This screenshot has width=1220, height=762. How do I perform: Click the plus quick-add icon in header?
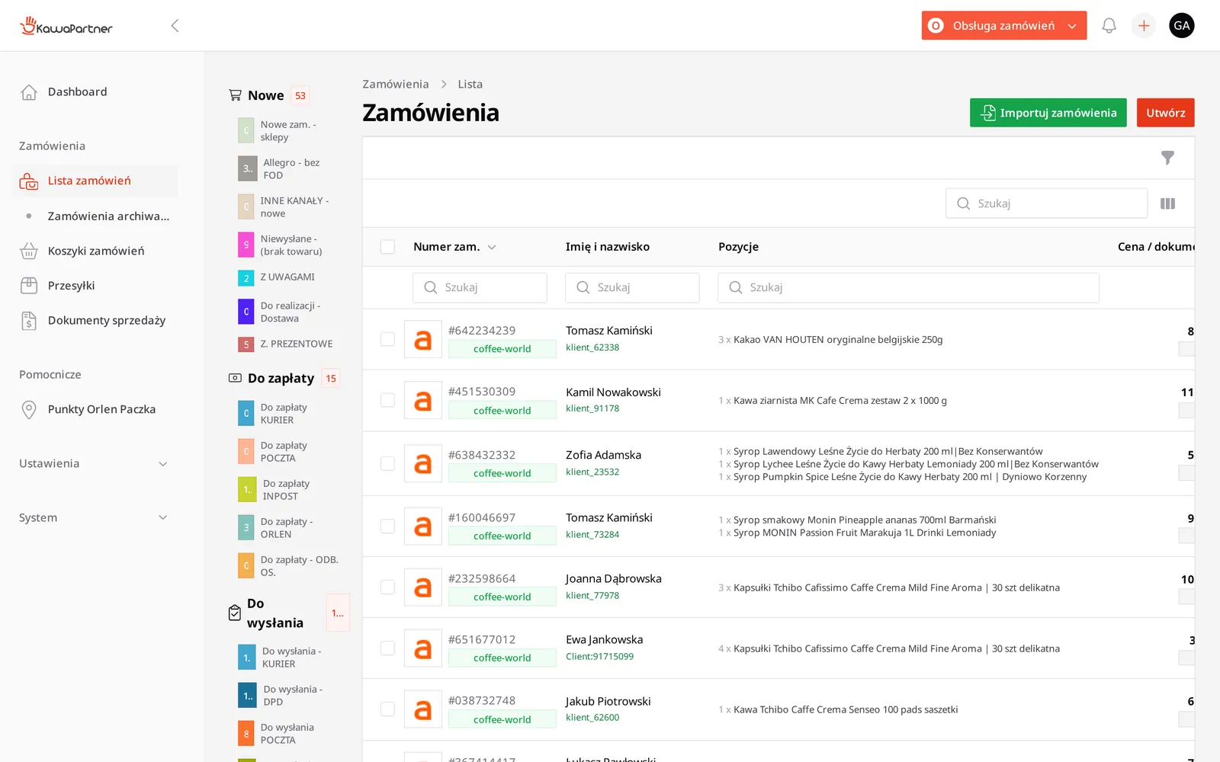[1144, 26]
